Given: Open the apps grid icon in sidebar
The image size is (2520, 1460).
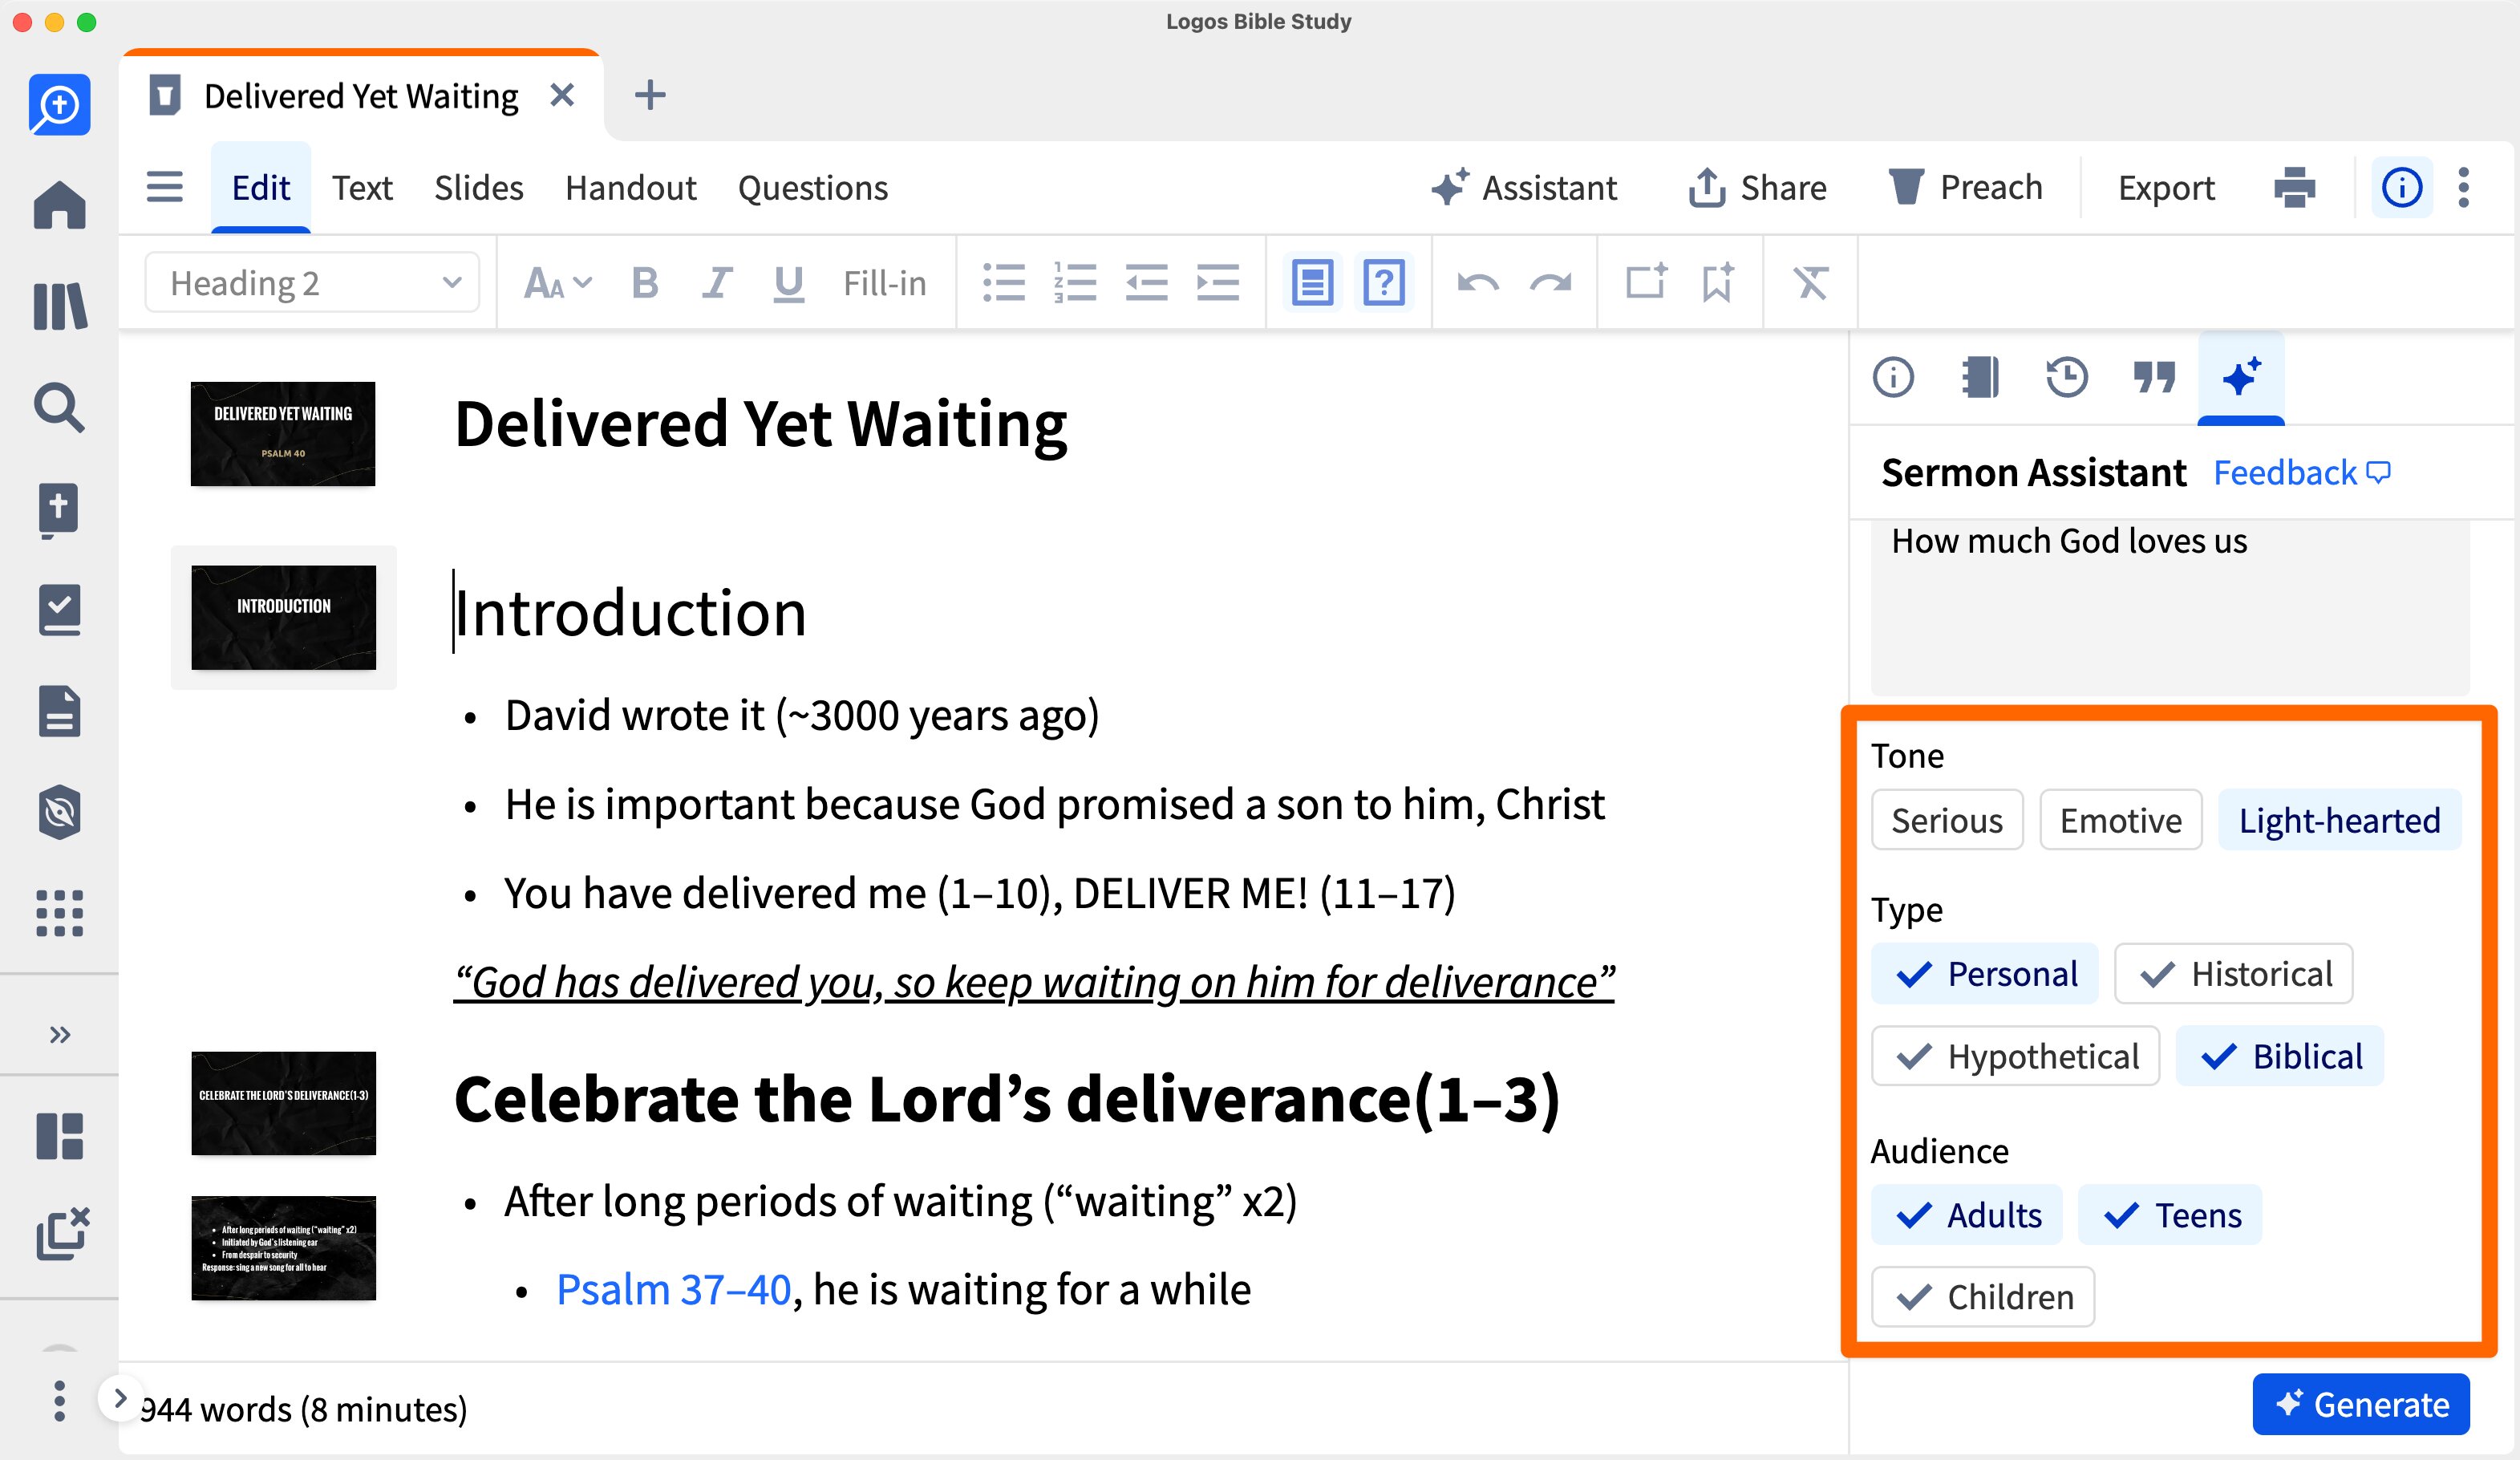Looking at the screenshot, I should click(59, 913).
